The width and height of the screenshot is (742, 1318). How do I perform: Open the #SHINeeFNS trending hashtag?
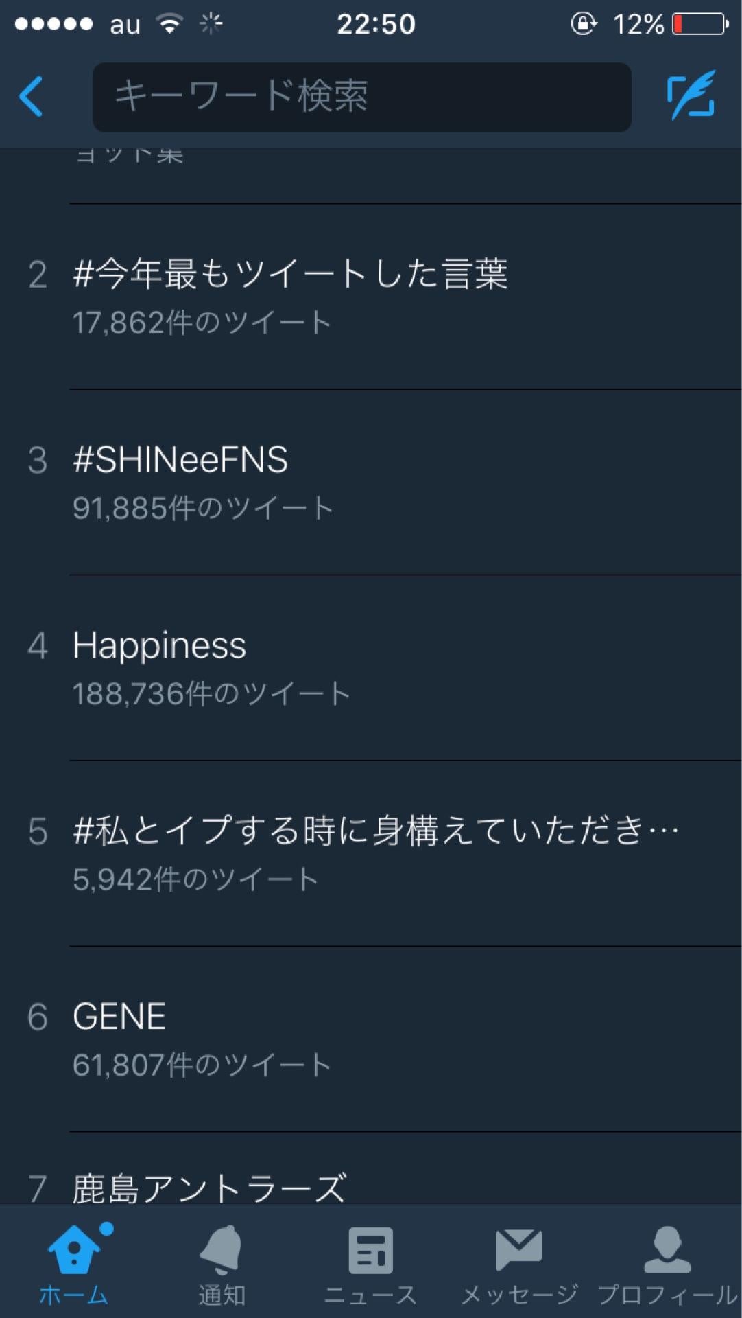point(180,460)
